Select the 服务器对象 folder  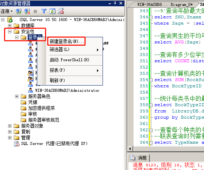tap(32, 126)
